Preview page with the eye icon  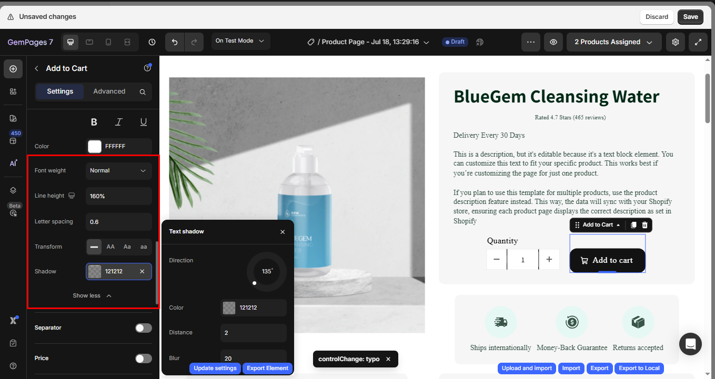click(553, 42)
